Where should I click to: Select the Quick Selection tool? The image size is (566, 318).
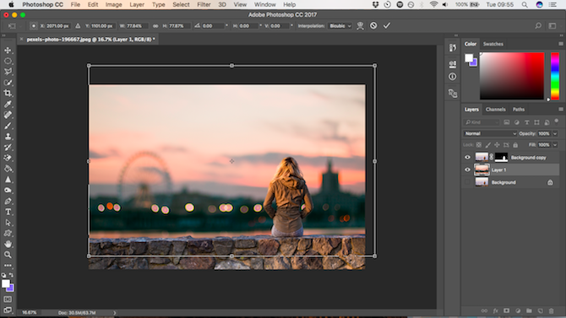click(8, 82)
